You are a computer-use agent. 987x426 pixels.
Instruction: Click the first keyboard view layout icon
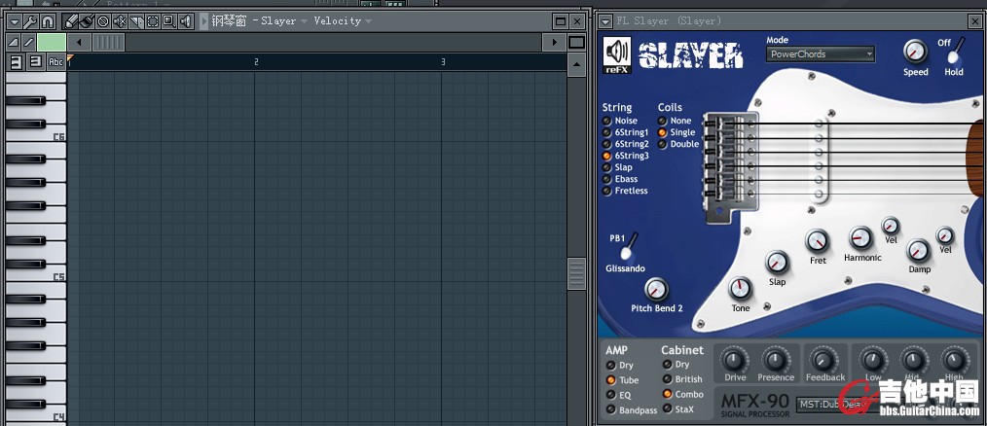16,61
